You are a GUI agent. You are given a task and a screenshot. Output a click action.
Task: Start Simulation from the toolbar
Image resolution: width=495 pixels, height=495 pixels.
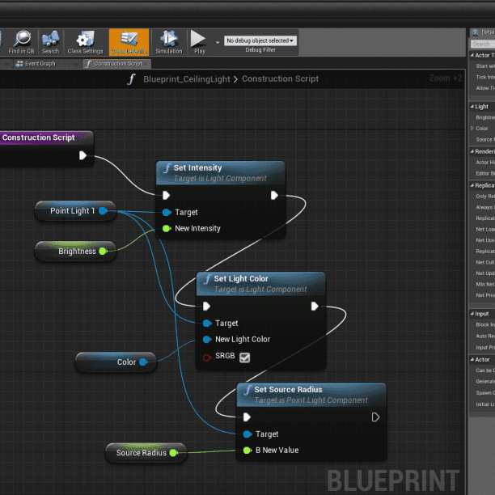click(x=169, y=42)
